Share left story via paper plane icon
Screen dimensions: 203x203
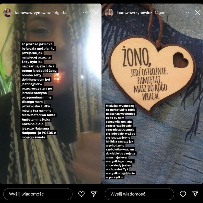click(x=93, y=194)
